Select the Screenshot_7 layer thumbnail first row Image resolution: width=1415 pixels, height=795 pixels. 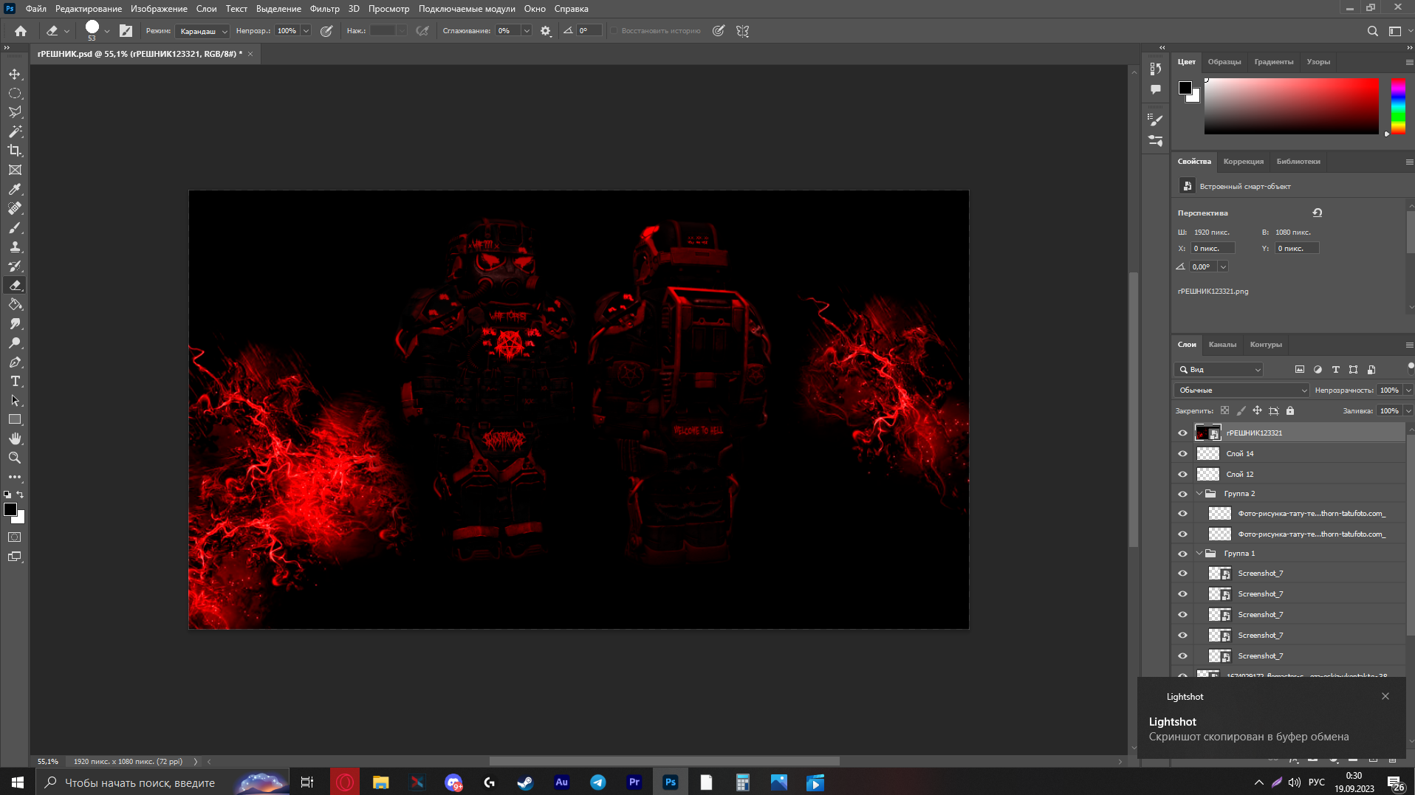click(x=1219, y=574)
